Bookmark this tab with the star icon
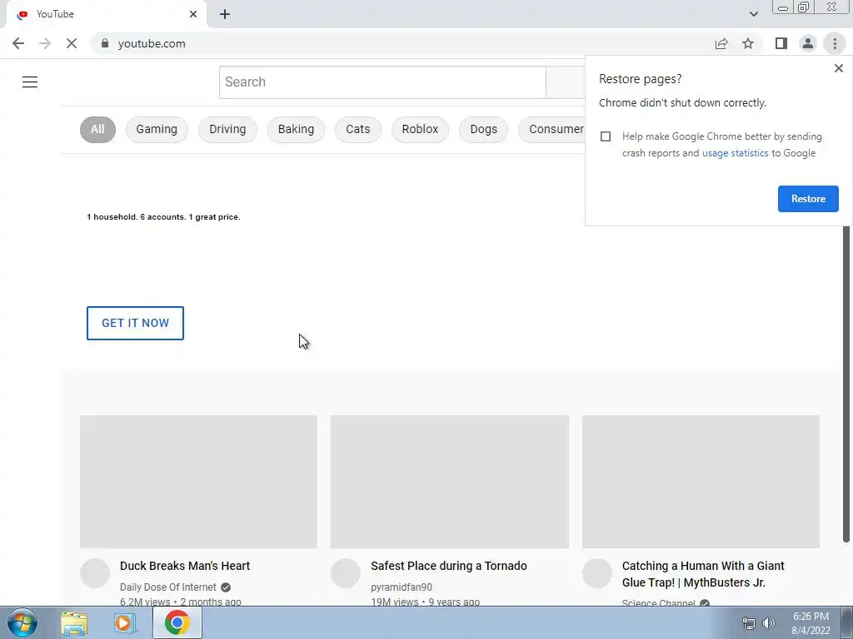 point(748,43)
